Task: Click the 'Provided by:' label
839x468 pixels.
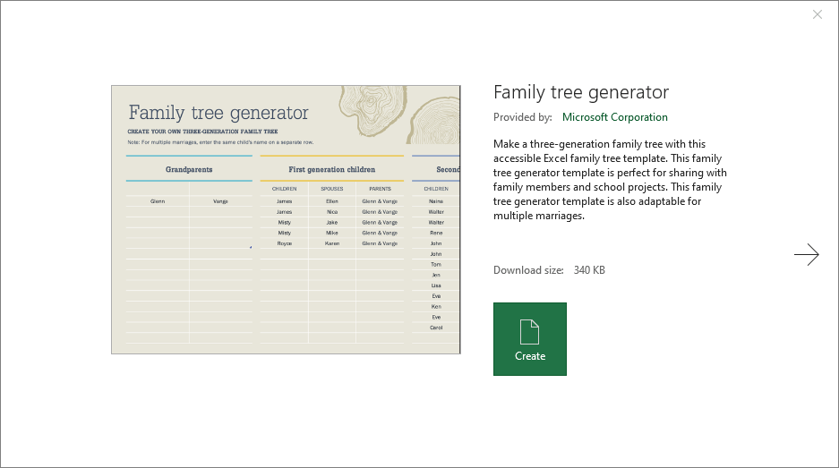Action: point(522,117)
